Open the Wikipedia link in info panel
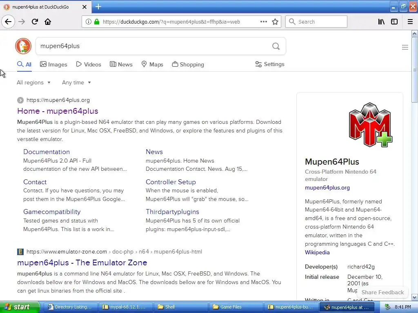This screenshot has height=313, width=418. [317, 252]
